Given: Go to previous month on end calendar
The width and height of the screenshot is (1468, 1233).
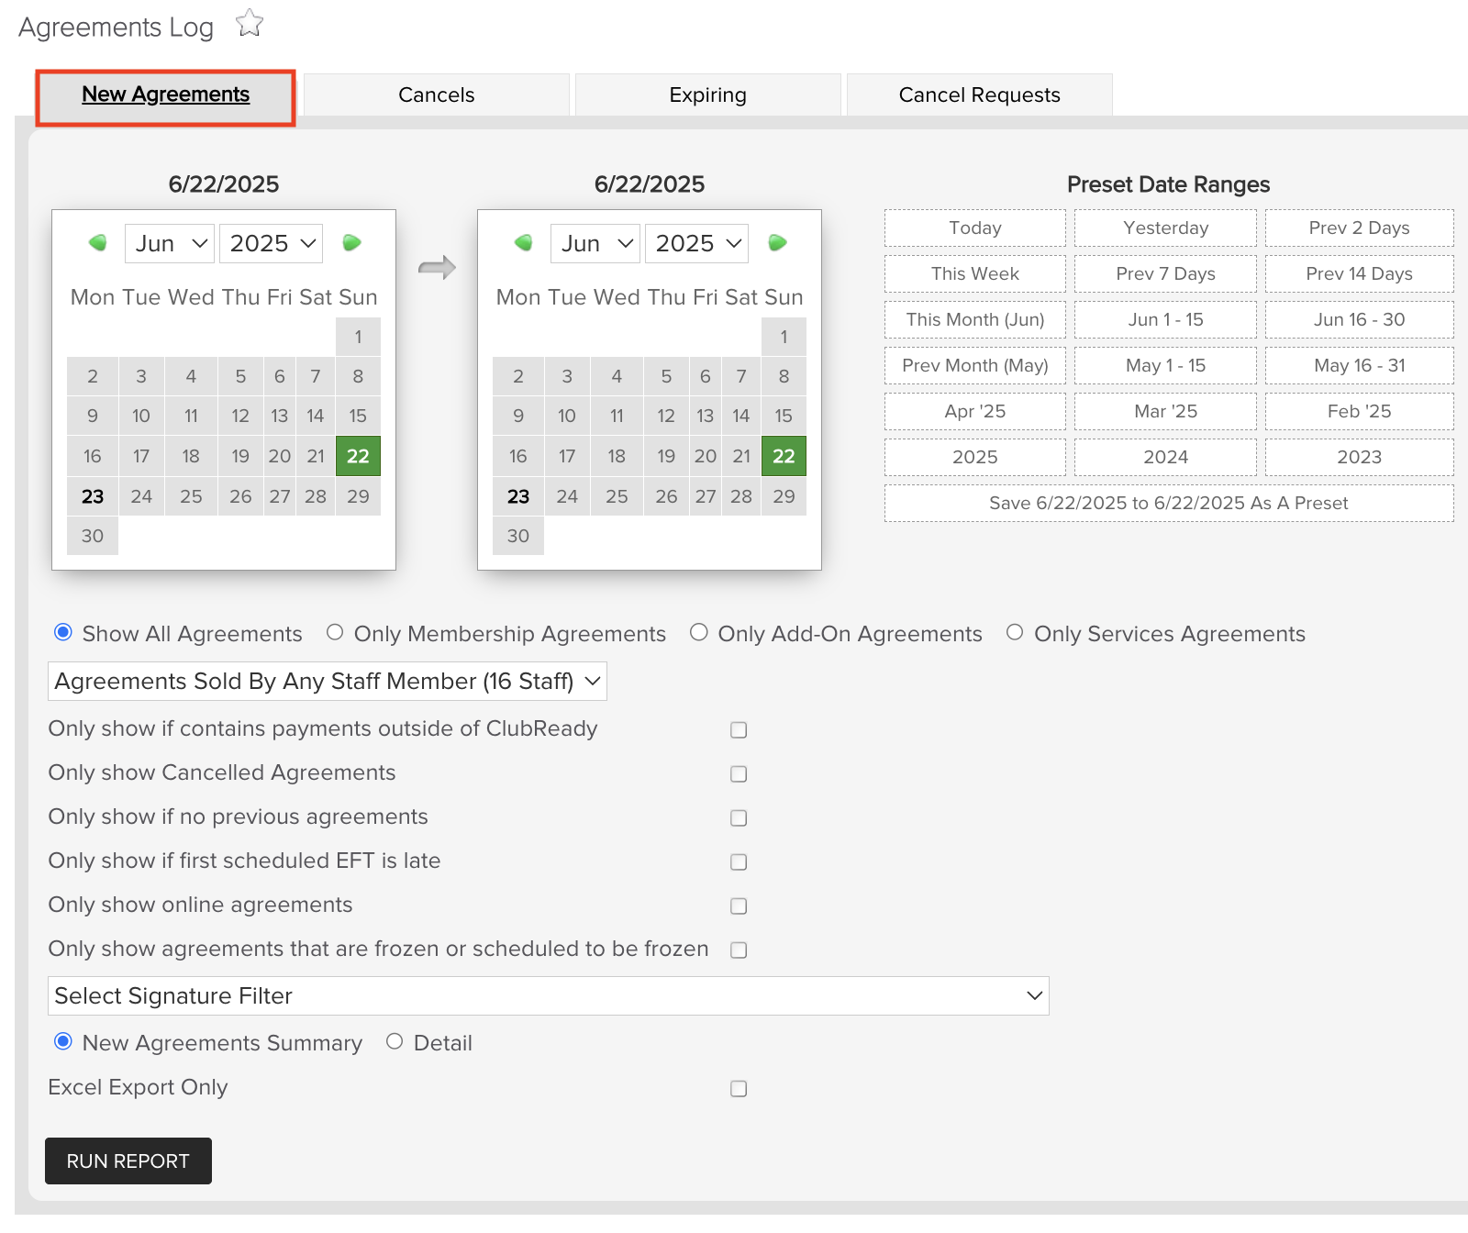Looking at the screenshot, I should [523, 243].
